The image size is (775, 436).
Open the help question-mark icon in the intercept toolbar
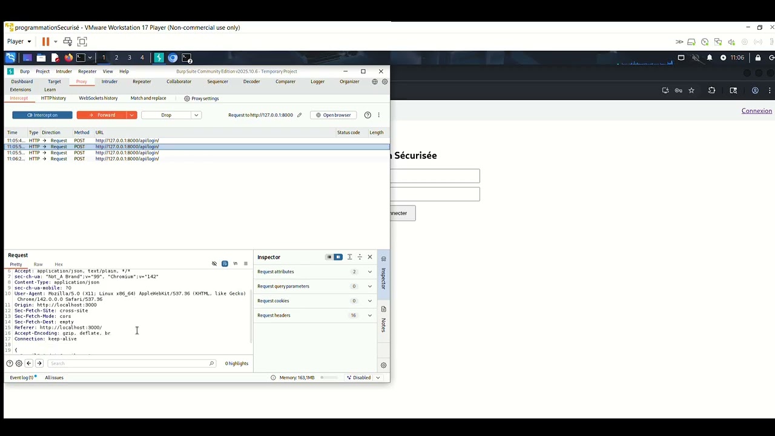pyautogui.click(x=368, y=115)
